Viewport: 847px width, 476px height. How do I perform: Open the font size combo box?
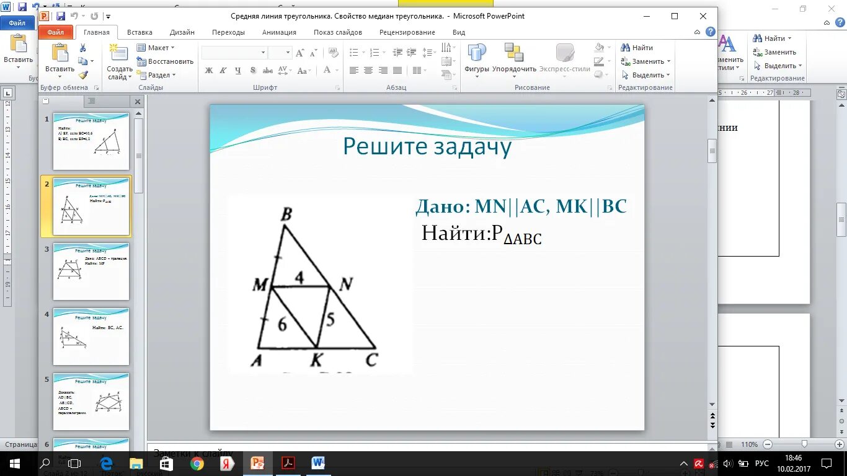280,53
